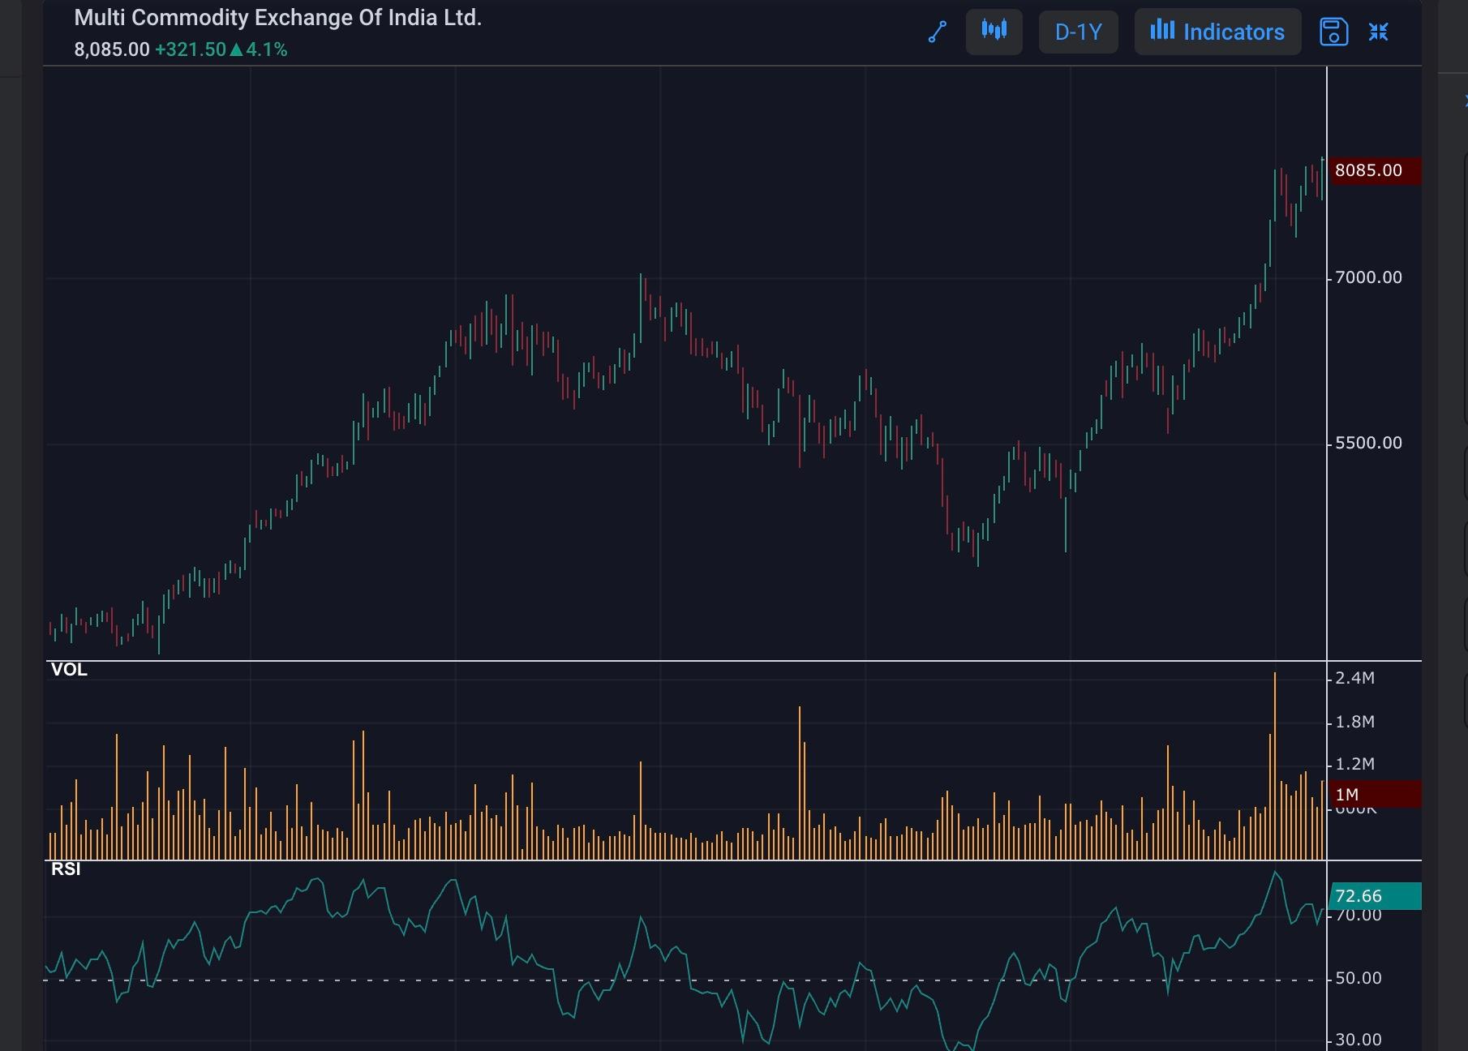
Task: Select the RSI indicator label
Action: (66, 869)
